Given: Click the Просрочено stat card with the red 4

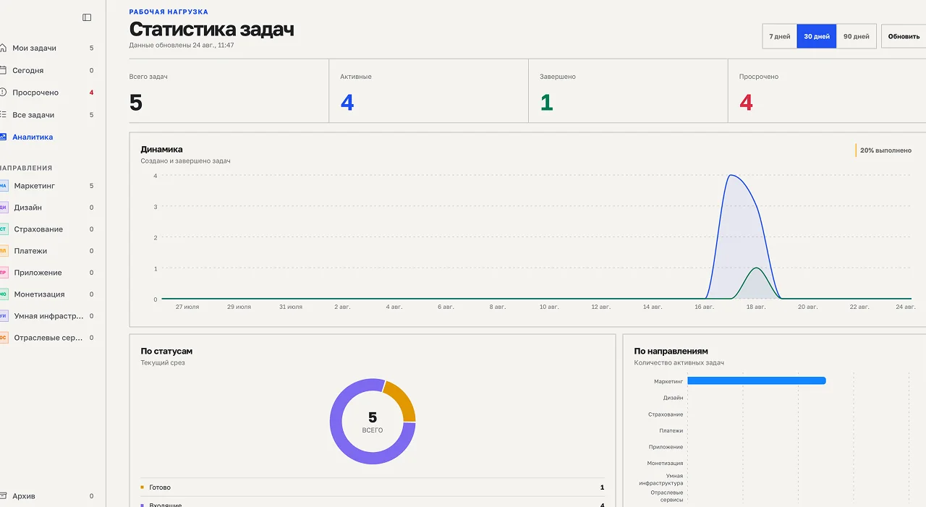Looking at the screenshot, I should point(827,91).
